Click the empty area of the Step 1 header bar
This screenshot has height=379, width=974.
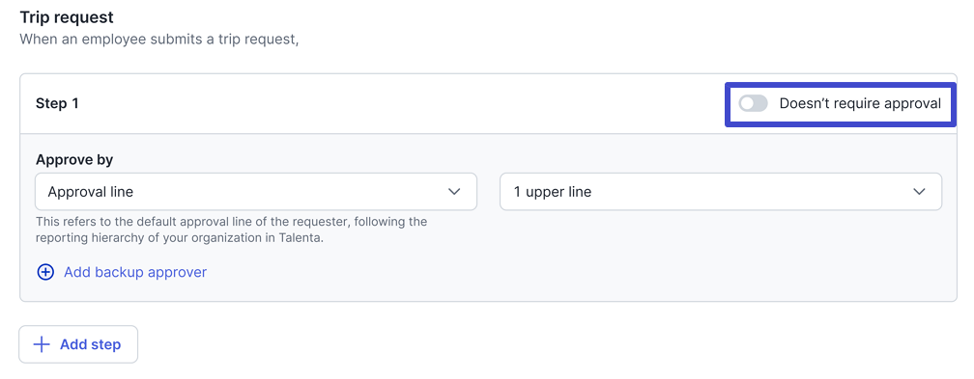(x=397, y=103)
